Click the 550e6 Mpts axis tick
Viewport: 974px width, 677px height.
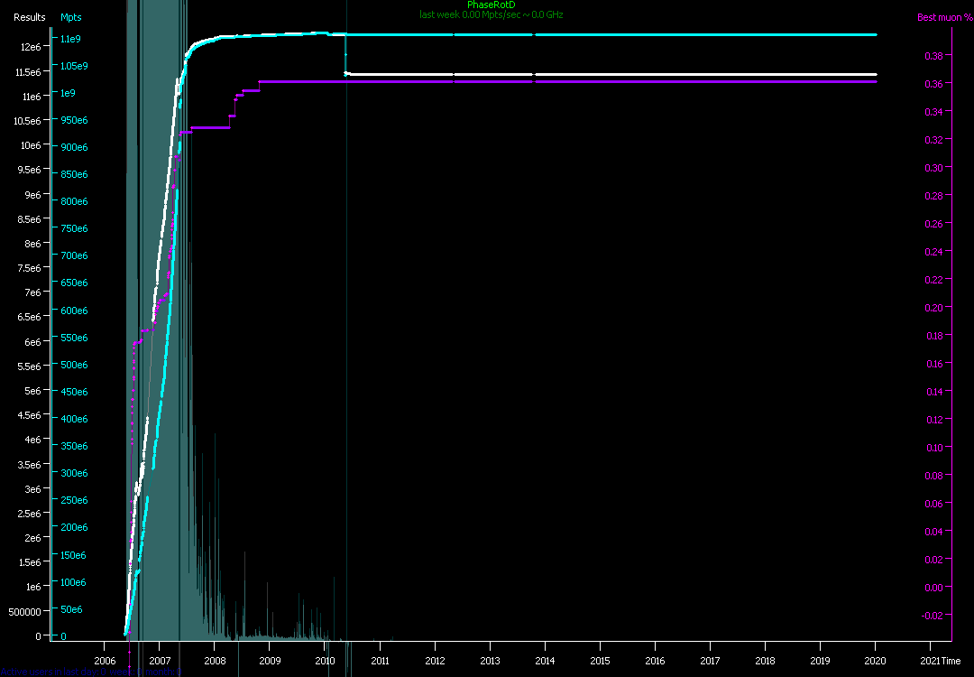coord(73,338)
